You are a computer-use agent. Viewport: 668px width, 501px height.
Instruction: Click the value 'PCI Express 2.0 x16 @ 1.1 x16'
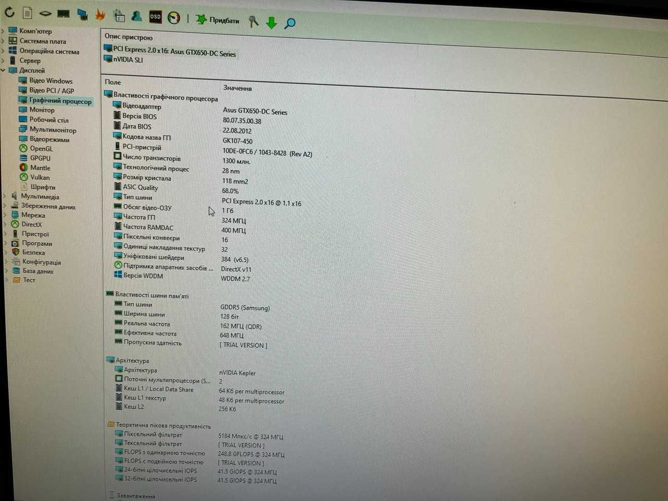click(261, 202)
